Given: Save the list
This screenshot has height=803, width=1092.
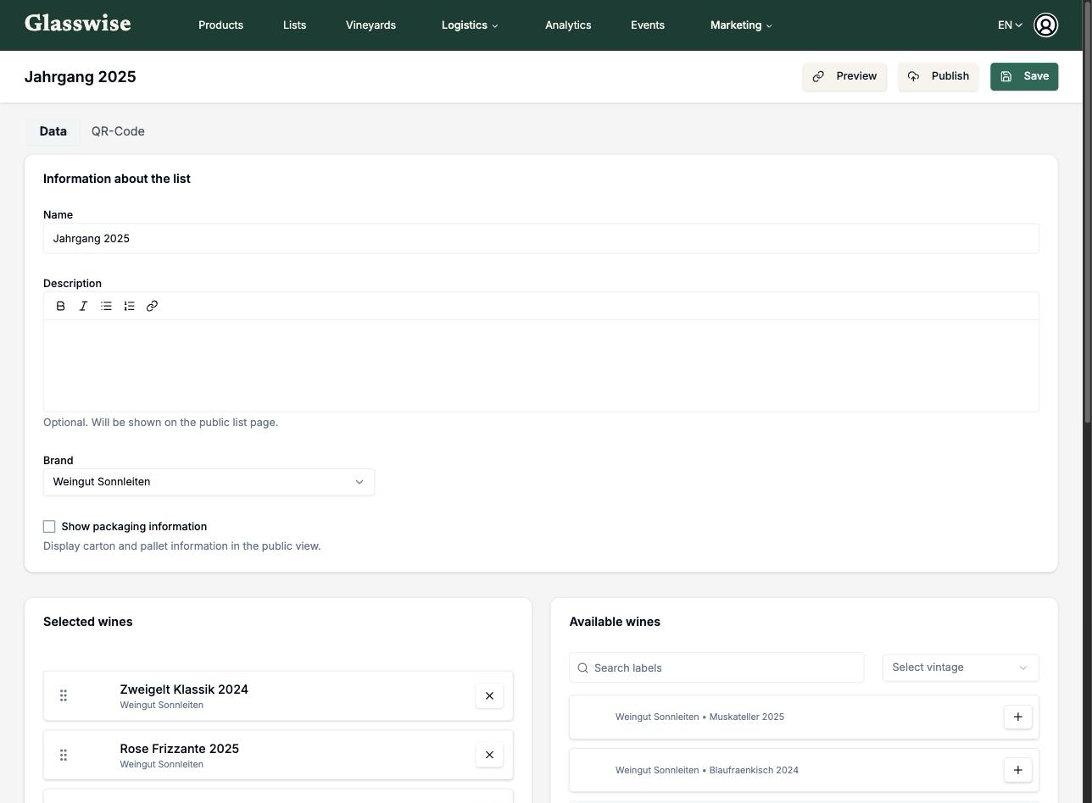Looking at the screenshot, I should point(1024,76).
